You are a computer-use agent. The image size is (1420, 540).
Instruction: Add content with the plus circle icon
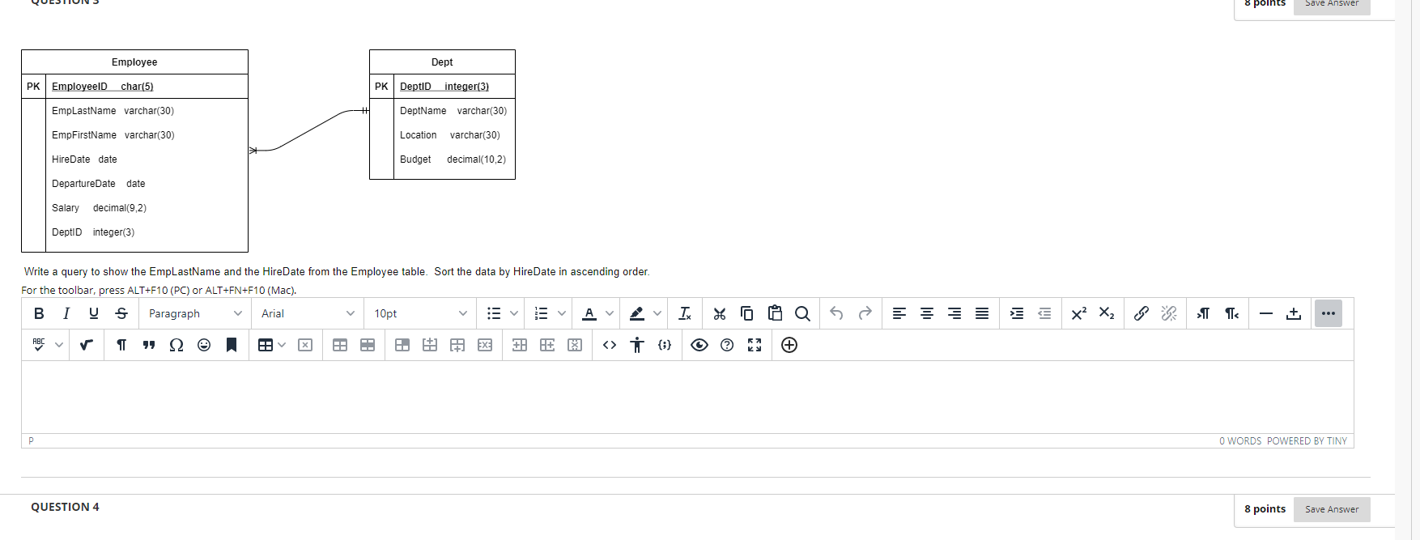click(789, 345)
